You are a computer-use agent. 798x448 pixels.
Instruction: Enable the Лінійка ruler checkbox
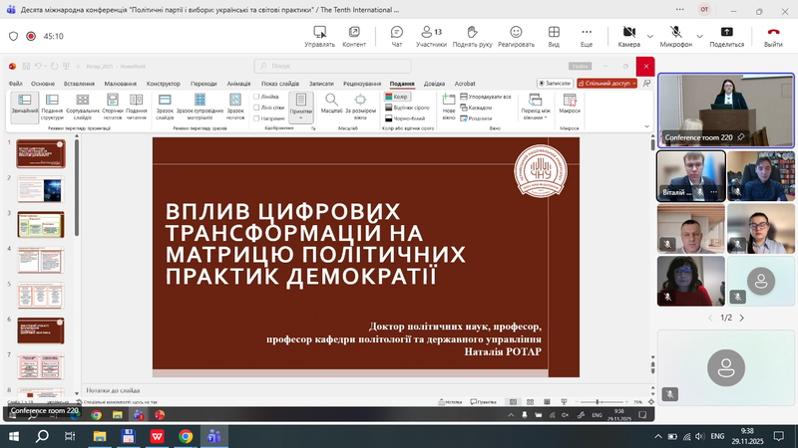coord(257,97)
